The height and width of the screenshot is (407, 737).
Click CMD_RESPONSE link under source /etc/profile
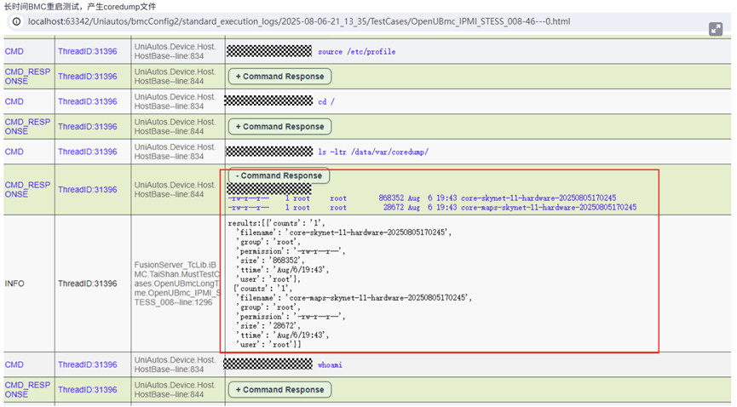[x=27, y=77]
